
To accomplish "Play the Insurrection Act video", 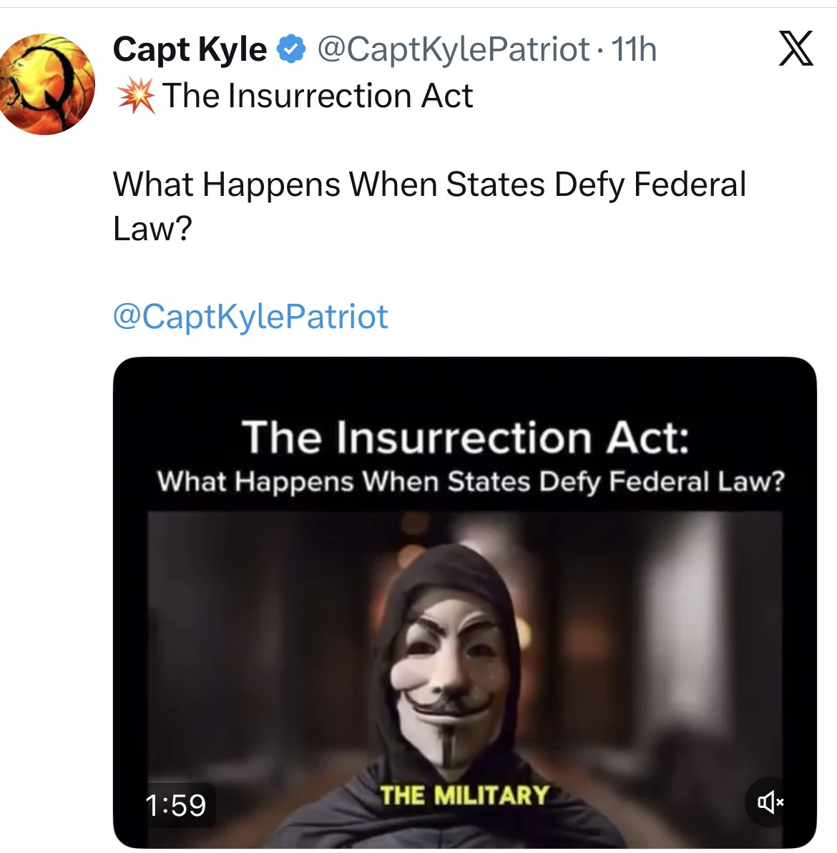I will pos(464,644).
